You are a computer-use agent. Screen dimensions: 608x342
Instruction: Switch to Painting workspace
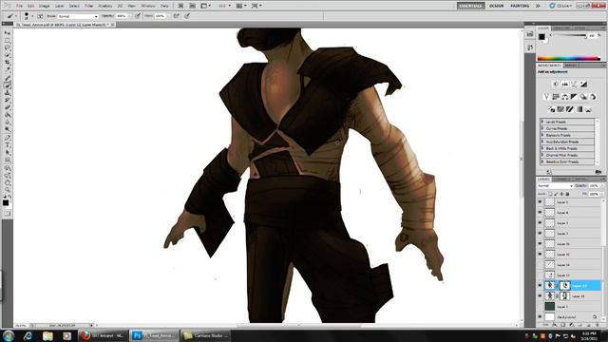tap(520, 6)
